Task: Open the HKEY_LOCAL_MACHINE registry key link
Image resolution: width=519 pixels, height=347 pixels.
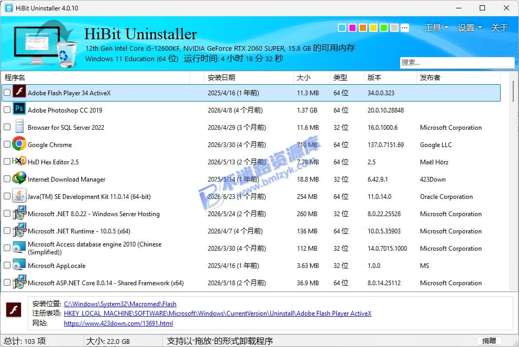Action: tap(217, 314)
